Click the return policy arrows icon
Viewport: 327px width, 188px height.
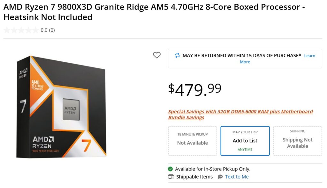coord(177,55)
